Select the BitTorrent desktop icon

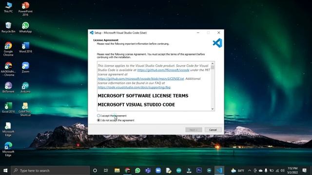click(x=8, y=87)
